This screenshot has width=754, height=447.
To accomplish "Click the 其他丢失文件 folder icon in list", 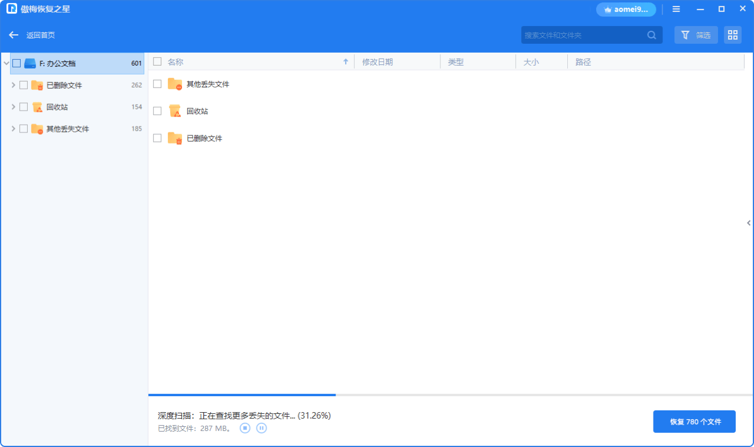I will point(174,84).
